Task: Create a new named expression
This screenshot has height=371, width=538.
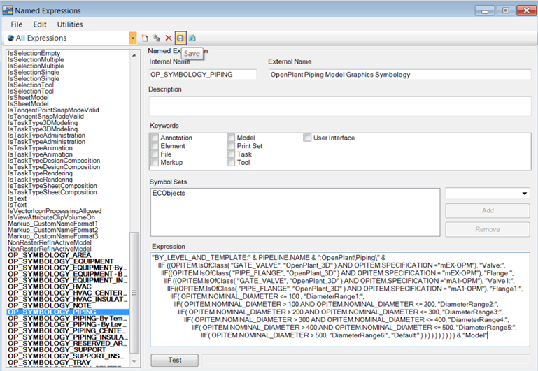Action: (x=145, y=38)
